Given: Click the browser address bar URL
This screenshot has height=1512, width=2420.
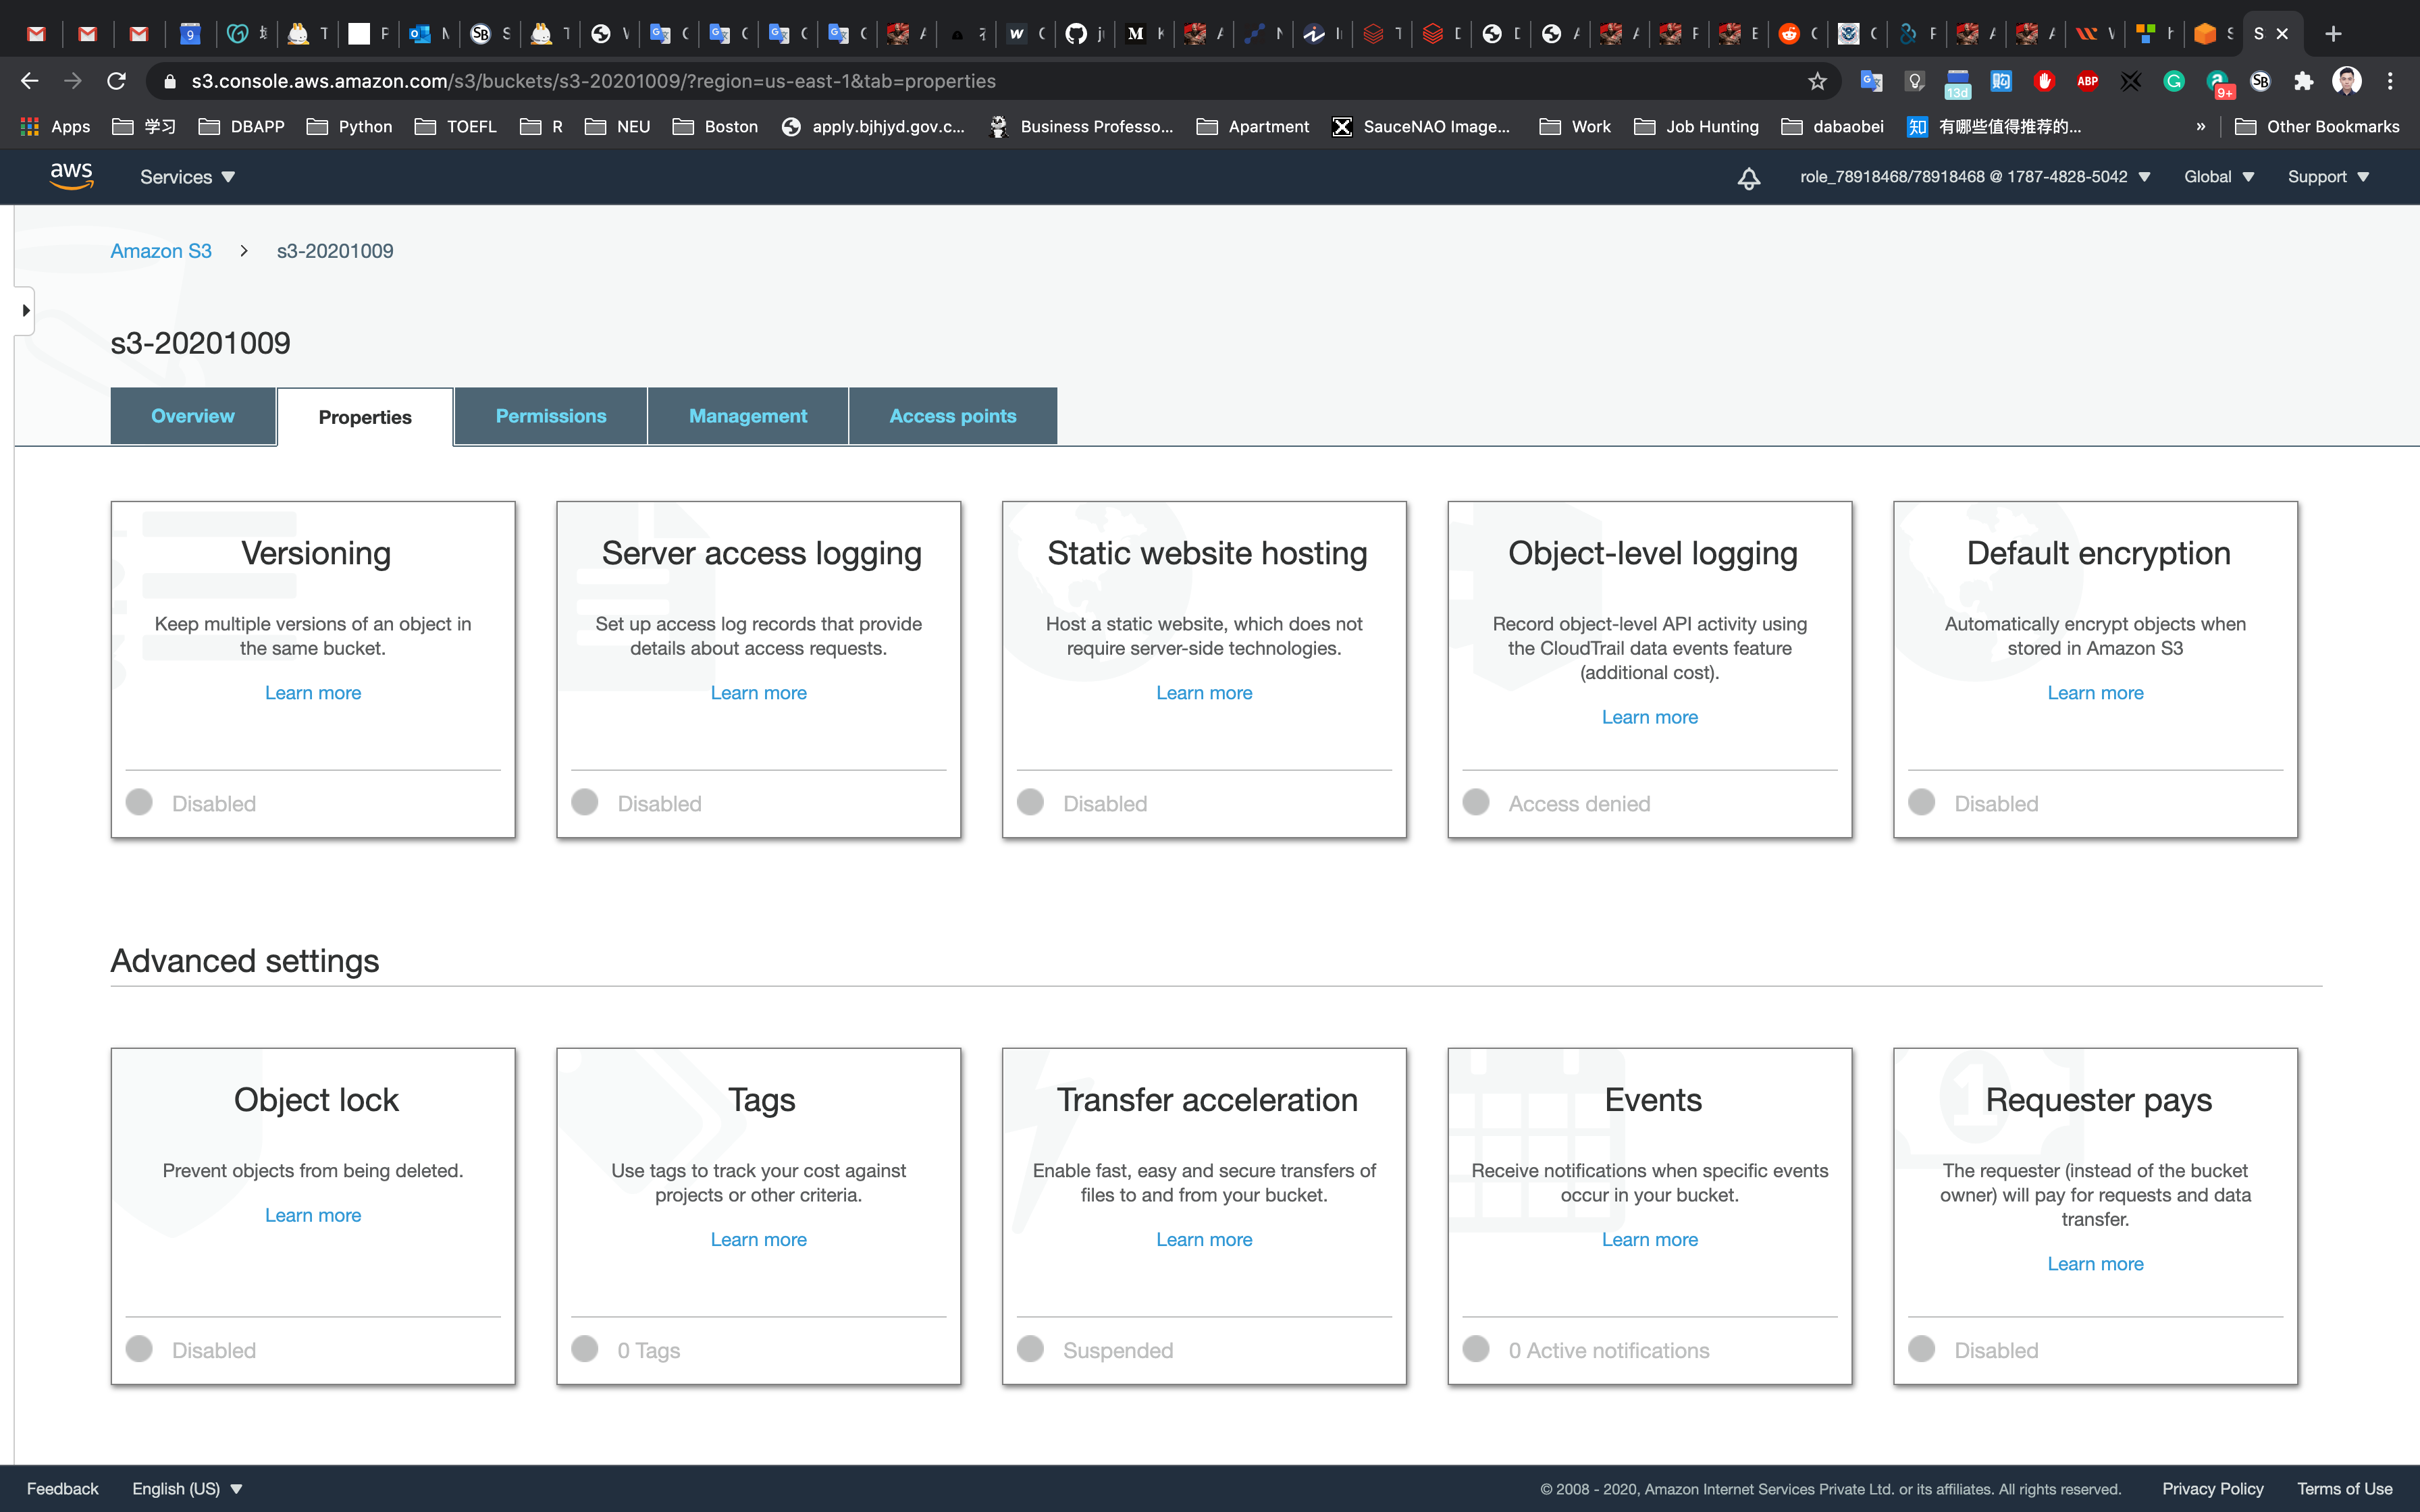Looking at the screenshot, I should 593,81.
